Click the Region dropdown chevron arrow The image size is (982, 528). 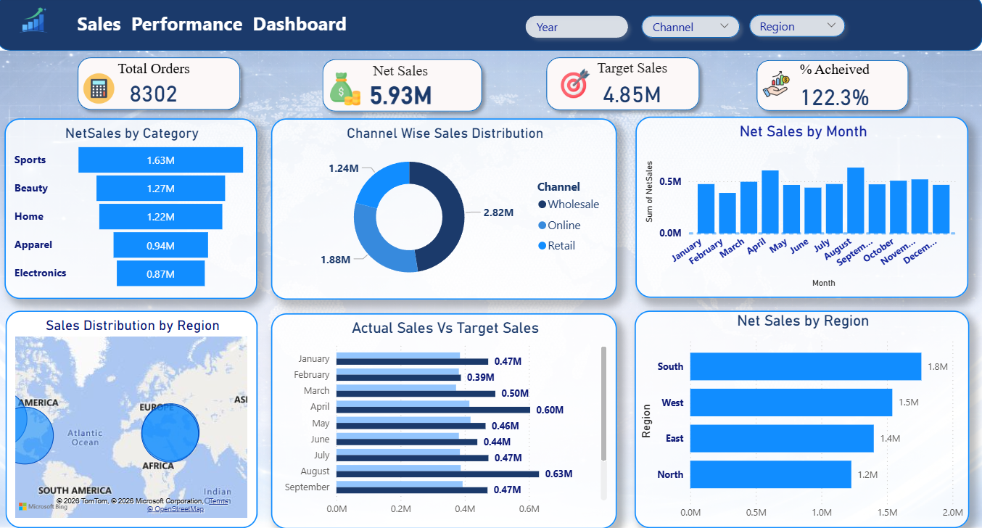[830, 25]
